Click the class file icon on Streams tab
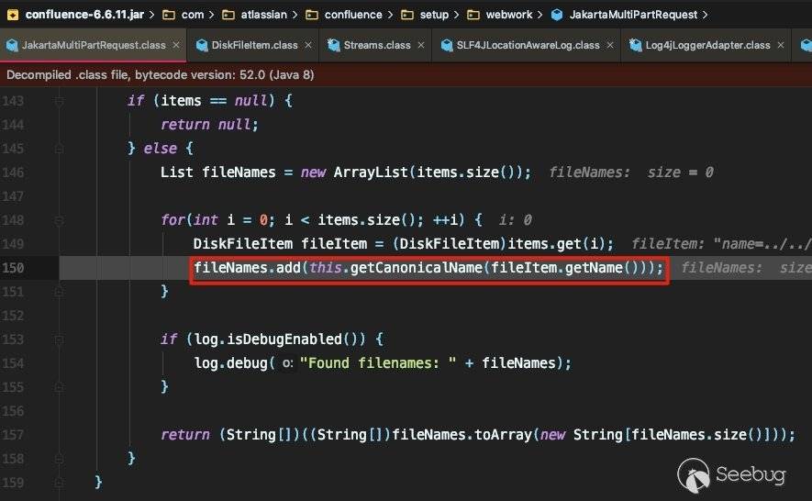Viewport: 812px width, 501px height. click(x=334, y=46)
